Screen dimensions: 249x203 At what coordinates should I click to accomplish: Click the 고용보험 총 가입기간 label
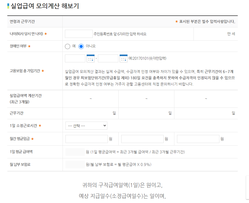pyautogui.click(x=25, y=70)
